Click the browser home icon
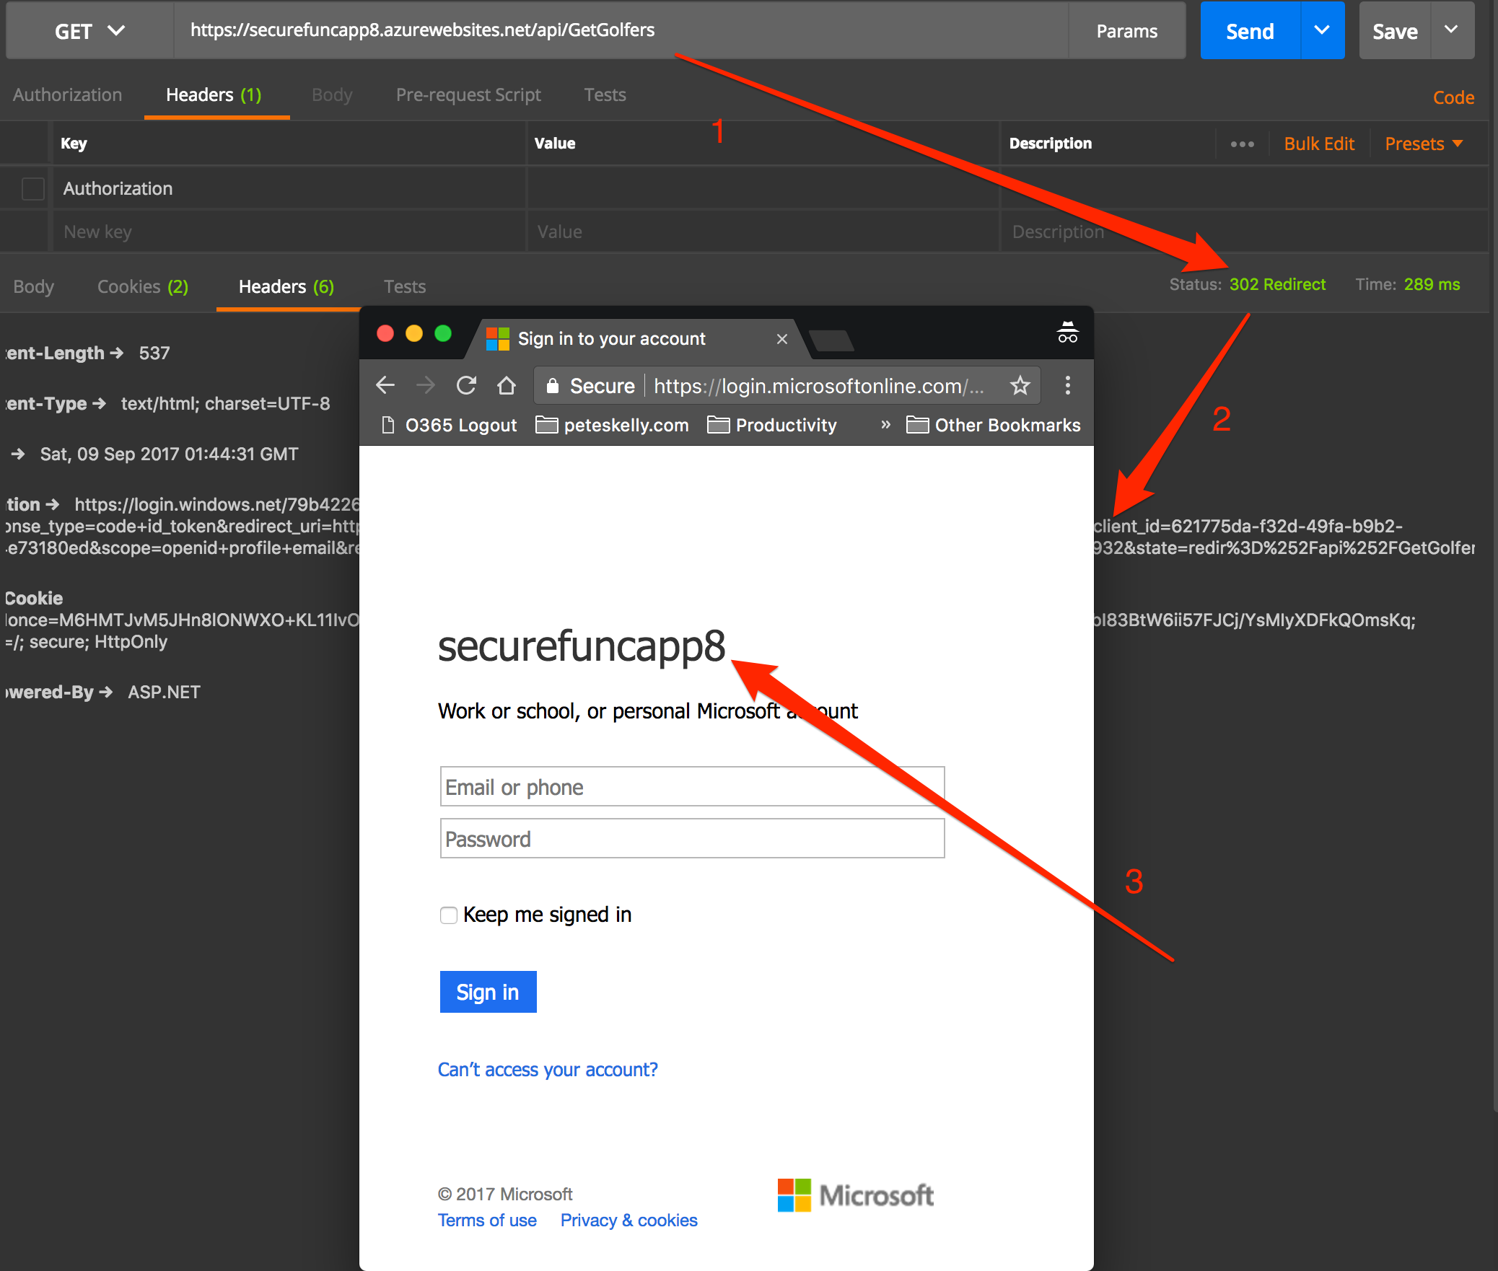The width and height of the screenshot is (1498, 1271). pos(507,385)
